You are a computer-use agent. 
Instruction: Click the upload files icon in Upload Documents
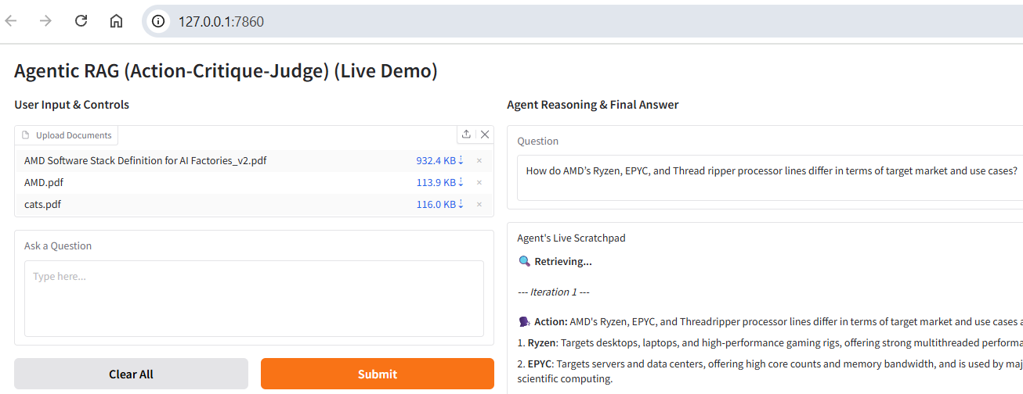[466, 134]
